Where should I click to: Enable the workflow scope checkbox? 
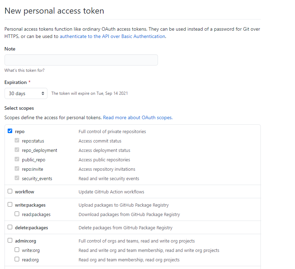pos(10,191)
